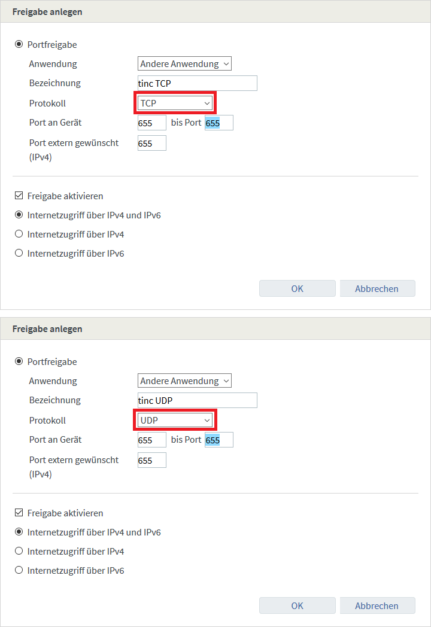Expand the Anwendung dropdown in the tinc TCP form
The height and width of the screenshot is (627, 431).
coord(184,63)
